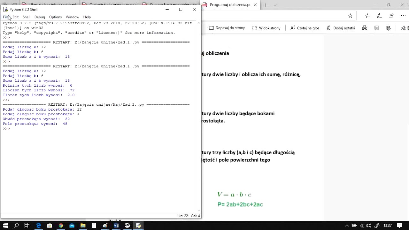409x230 pixels.
Task: Open the Shell menu in IDLE
Action: 27,17
